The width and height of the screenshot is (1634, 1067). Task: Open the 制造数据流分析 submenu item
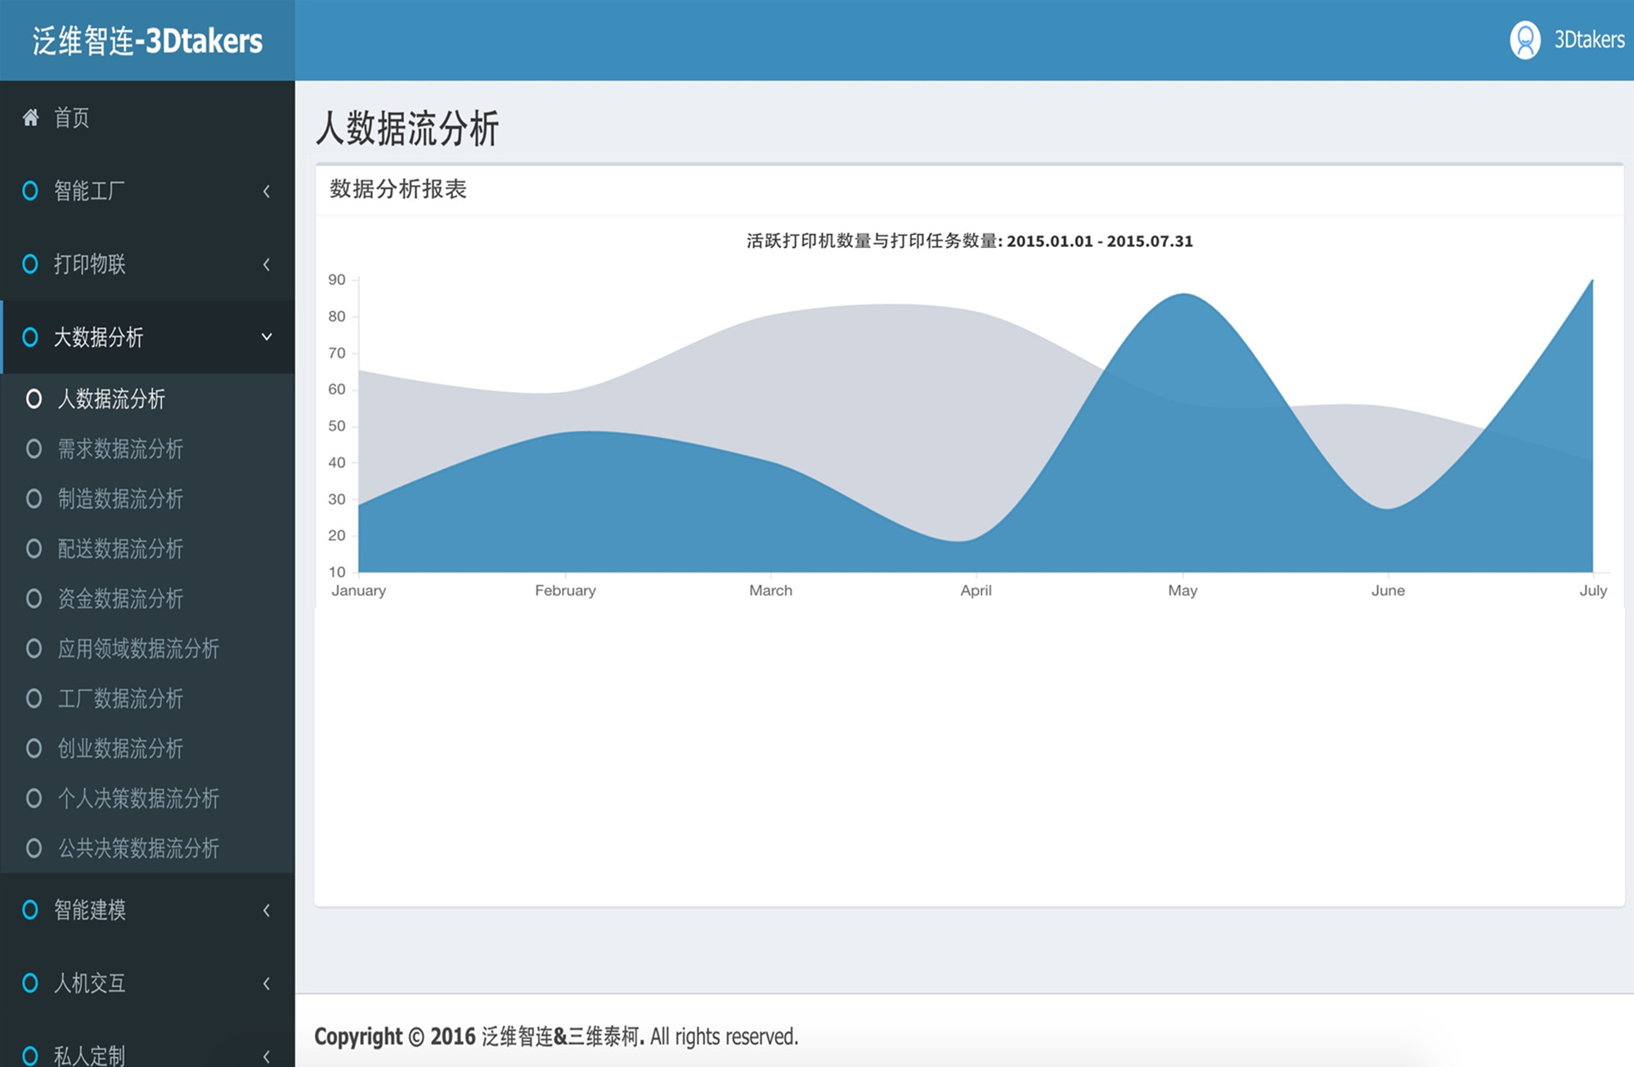[119, 499]
